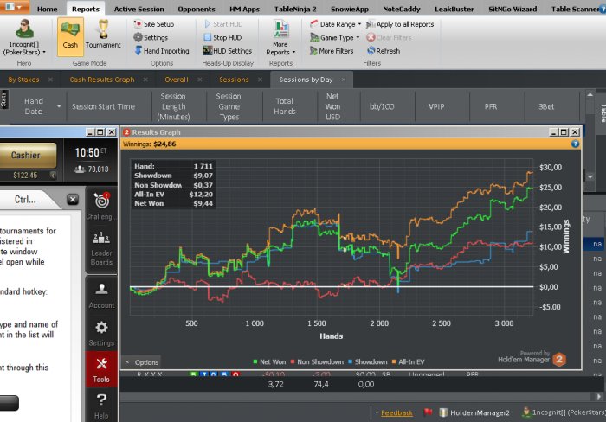Click the vertical scrollbar up arrow of the grid

point(590,94)
